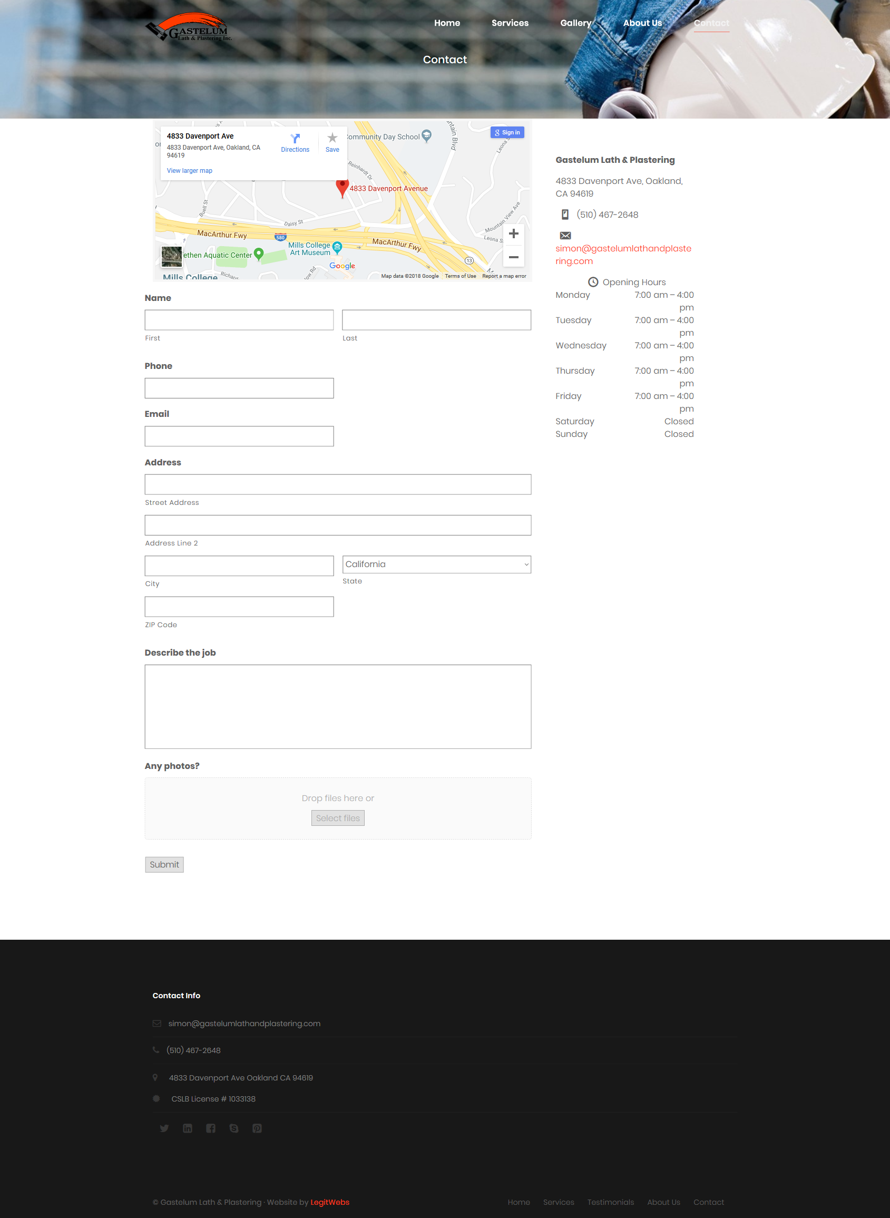Click the Gastelum Lath & Plastering logo
Viewport: 890px width, 1218px height.
[189, 27]
